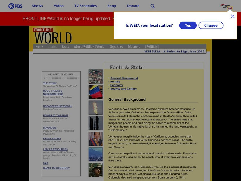Screen dimensions: 241x181
Task: Click the Change station button
Action: coord(211,25)
